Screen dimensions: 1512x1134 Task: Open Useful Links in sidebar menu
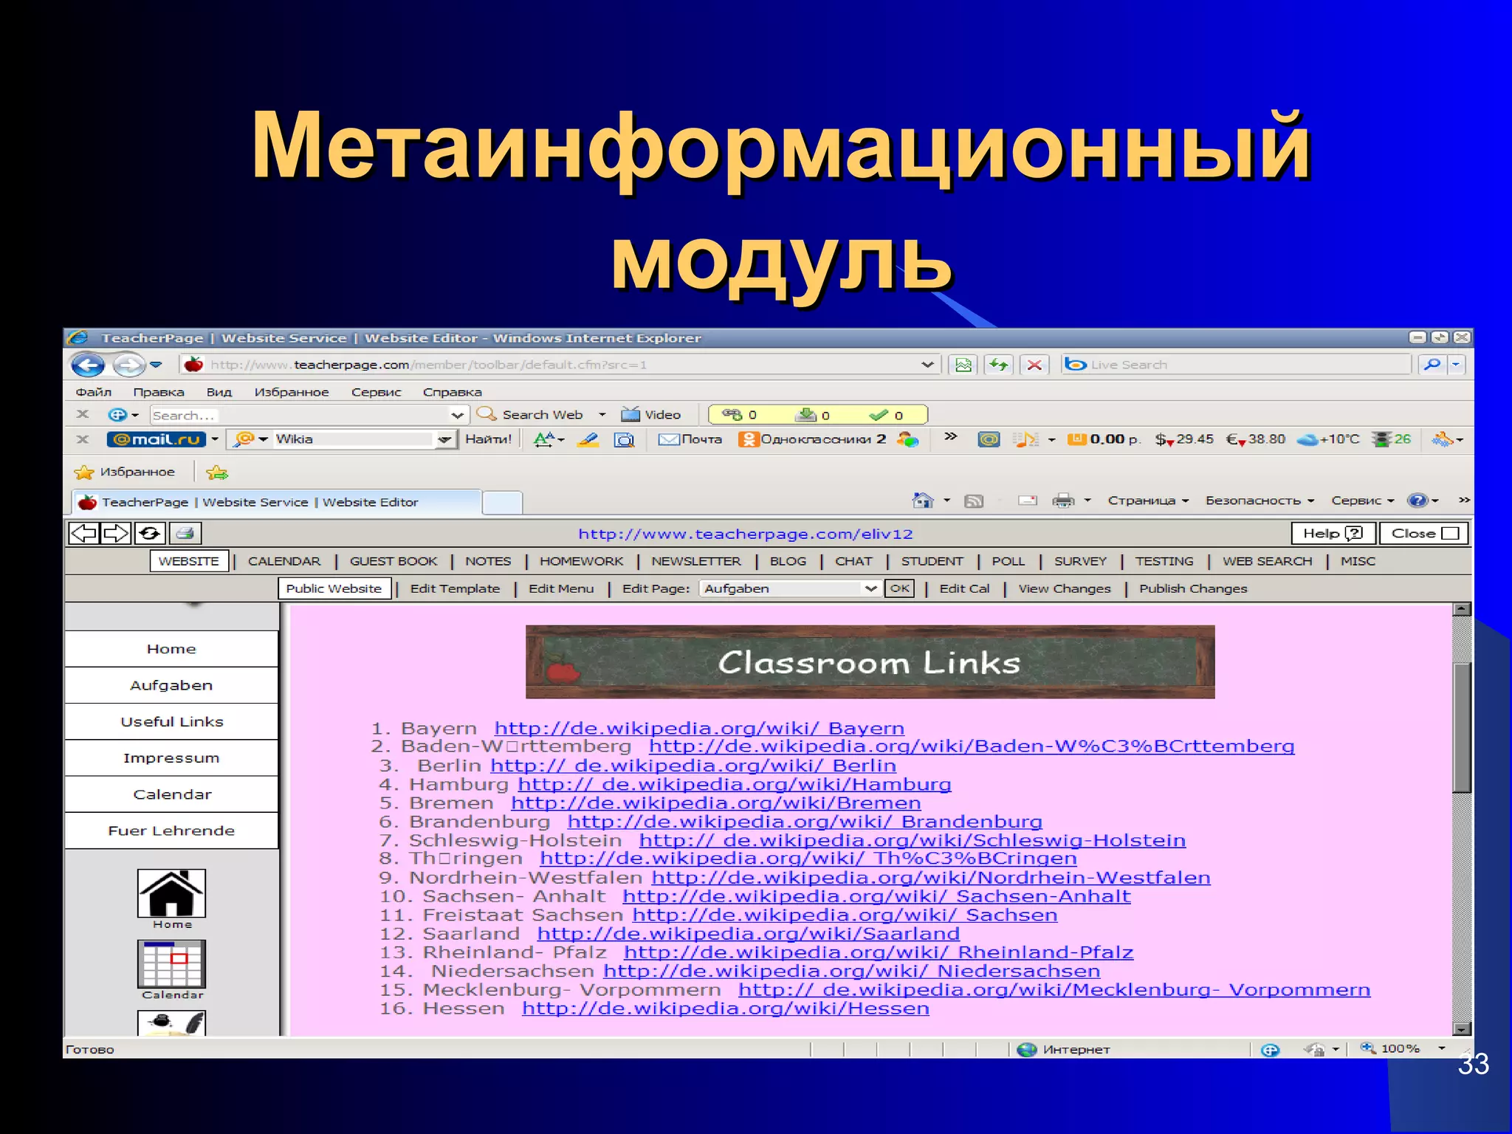click(x=171, y=721)
